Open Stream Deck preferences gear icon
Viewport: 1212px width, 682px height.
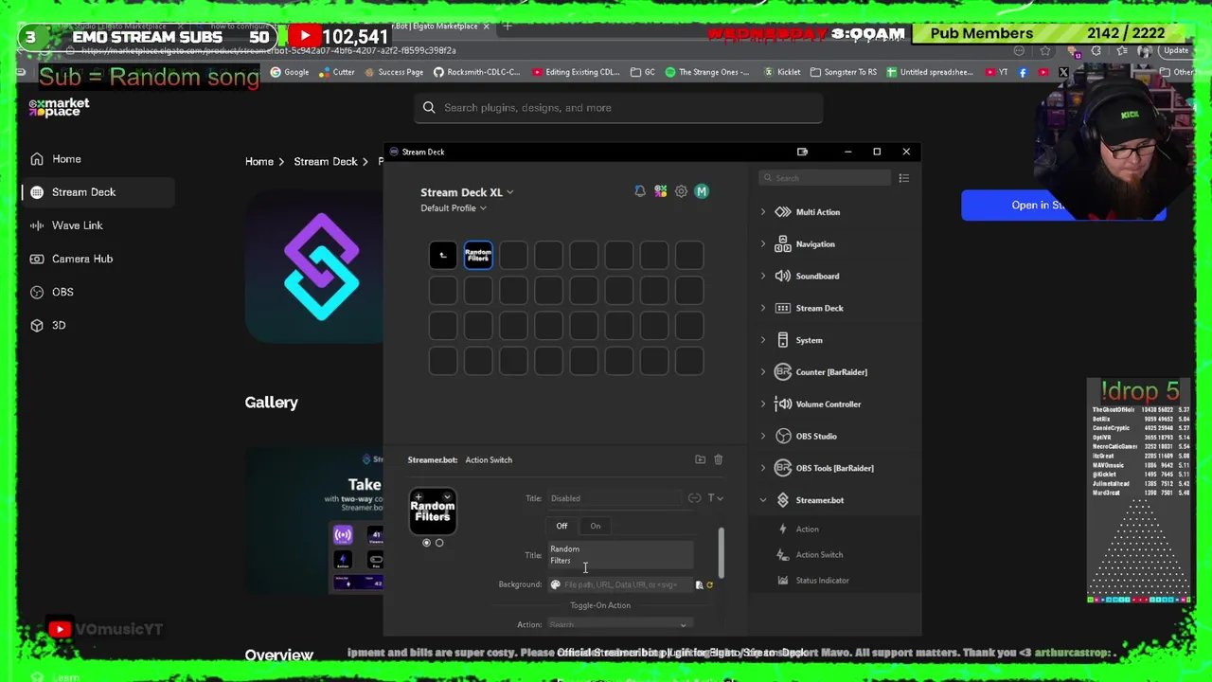point(681,191)
